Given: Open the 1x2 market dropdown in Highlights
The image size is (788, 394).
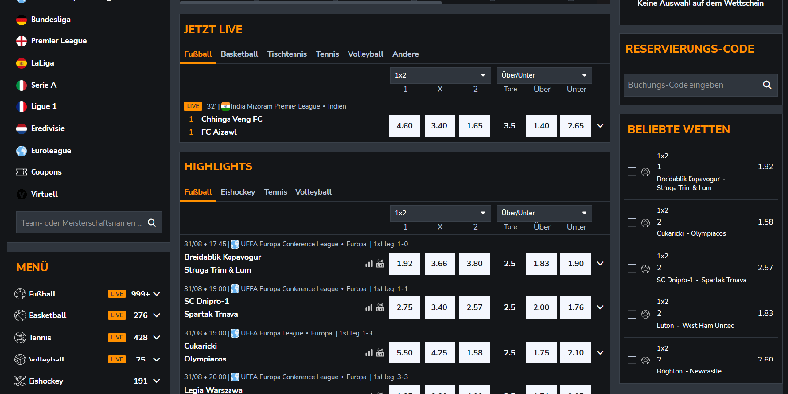Looking at the screenshot, I should pos(439,212).
